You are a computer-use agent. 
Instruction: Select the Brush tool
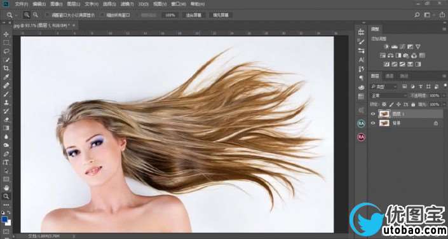tap(6, 94)
